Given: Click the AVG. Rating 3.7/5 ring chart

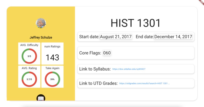Looking at the screenshot, I should 29,79.
